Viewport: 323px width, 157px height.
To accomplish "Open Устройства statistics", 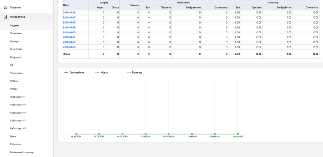I will click(x=16, y=73).
